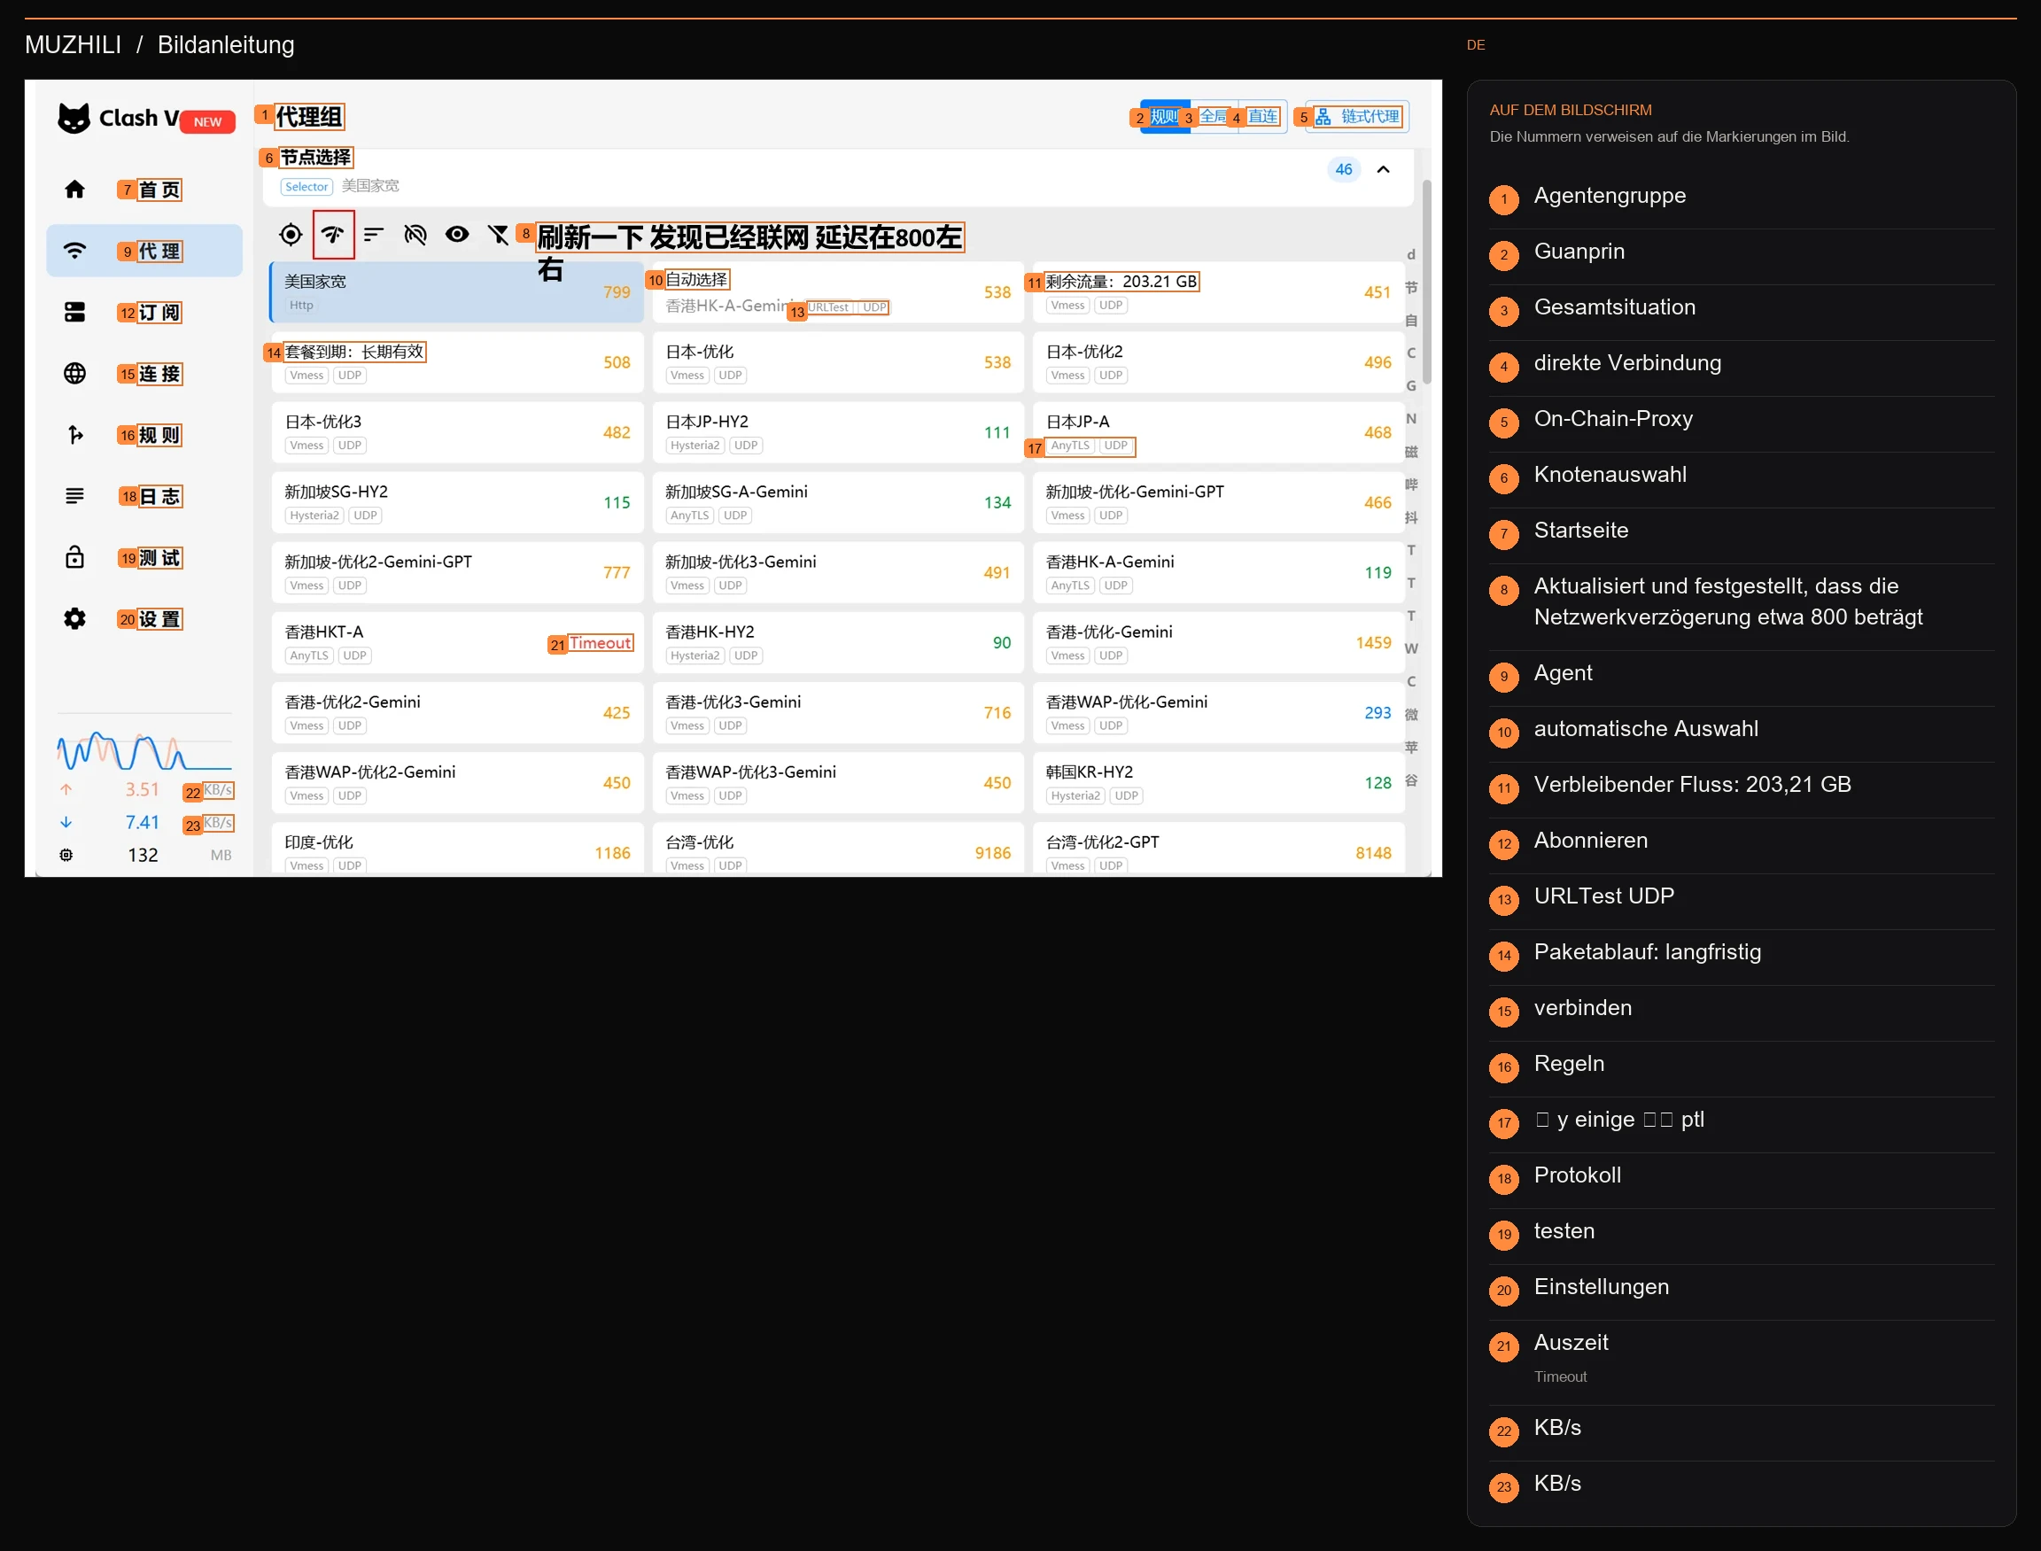Click the chip memory icon next to 132

point(66,855)
